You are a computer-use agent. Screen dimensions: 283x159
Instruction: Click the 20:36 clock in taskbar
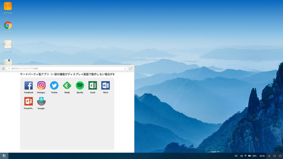click(262, 156)
